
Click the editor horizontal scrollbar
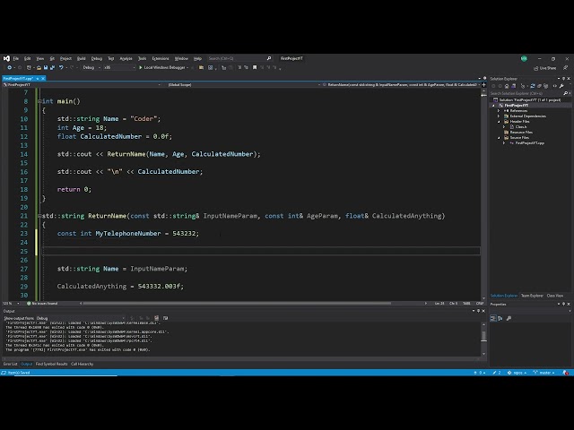tap(237, 303)
